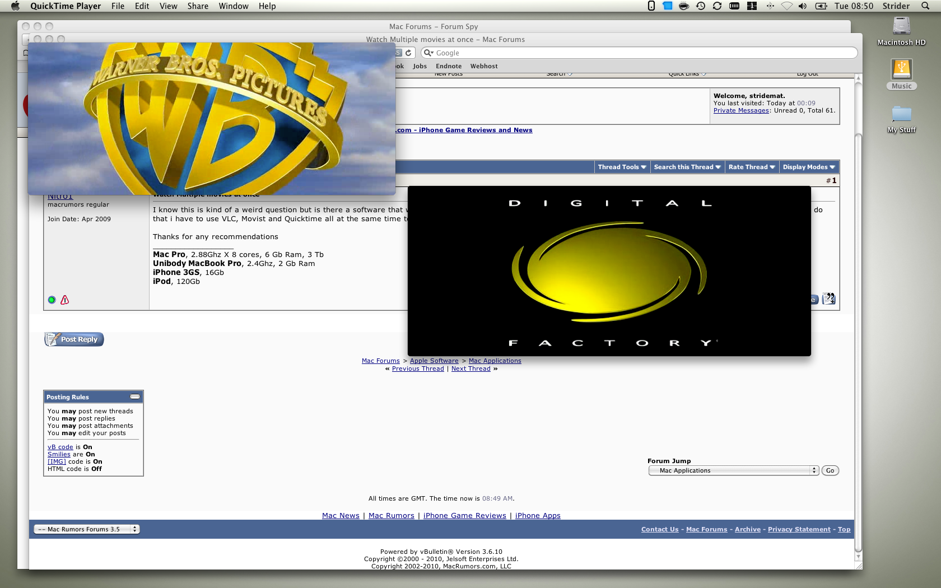
Task: Open the Share menu
Action: pyautogui.click(x=198, y=6)
